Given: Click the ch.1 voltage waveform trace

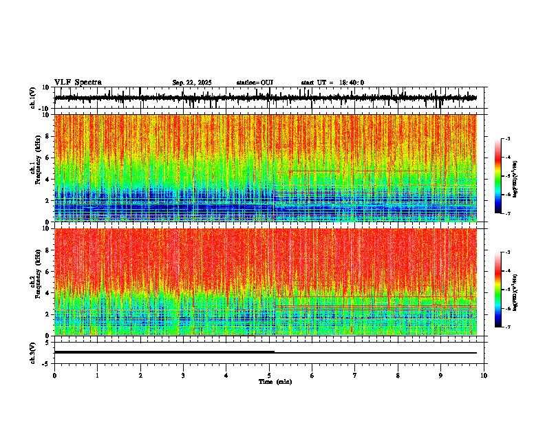Looking at the screenshot, I should point(265,98).
